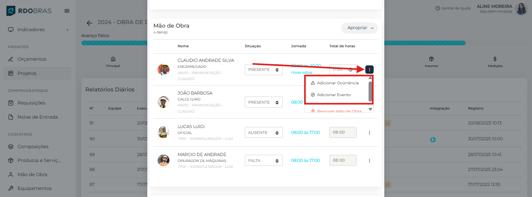Expand the Apropriar dropdown
Image resolution: width=532 pixels, height=197 pixels.
359,28
